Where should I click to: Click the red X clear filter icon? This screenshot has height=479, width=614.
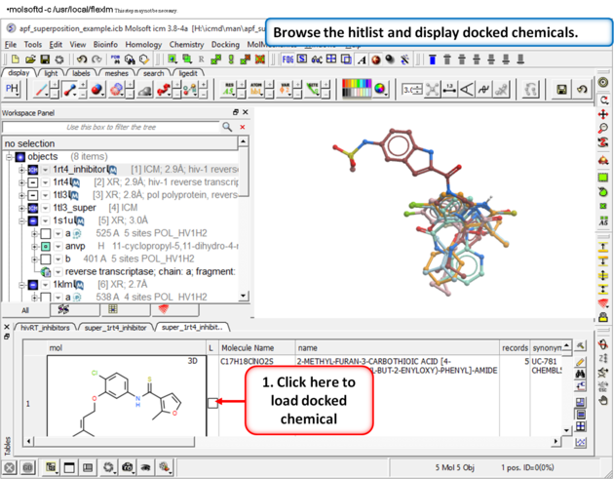243,127
